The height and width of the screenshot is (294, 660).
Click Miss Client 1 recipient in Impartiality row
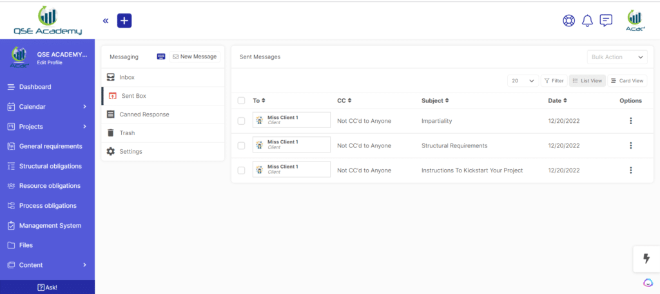tap(291, 120)
